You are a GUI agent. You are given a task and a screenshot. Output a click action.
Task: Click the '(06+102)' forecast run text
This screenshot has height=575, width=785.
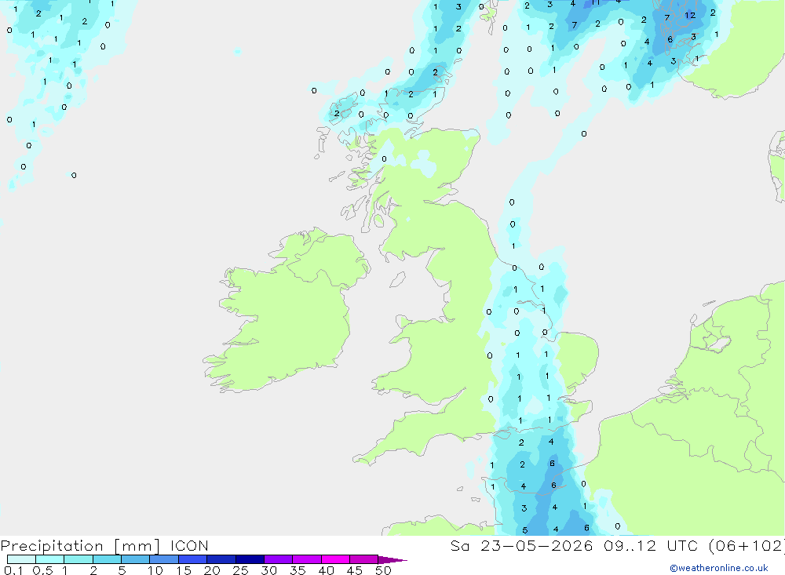pos(747,545)
